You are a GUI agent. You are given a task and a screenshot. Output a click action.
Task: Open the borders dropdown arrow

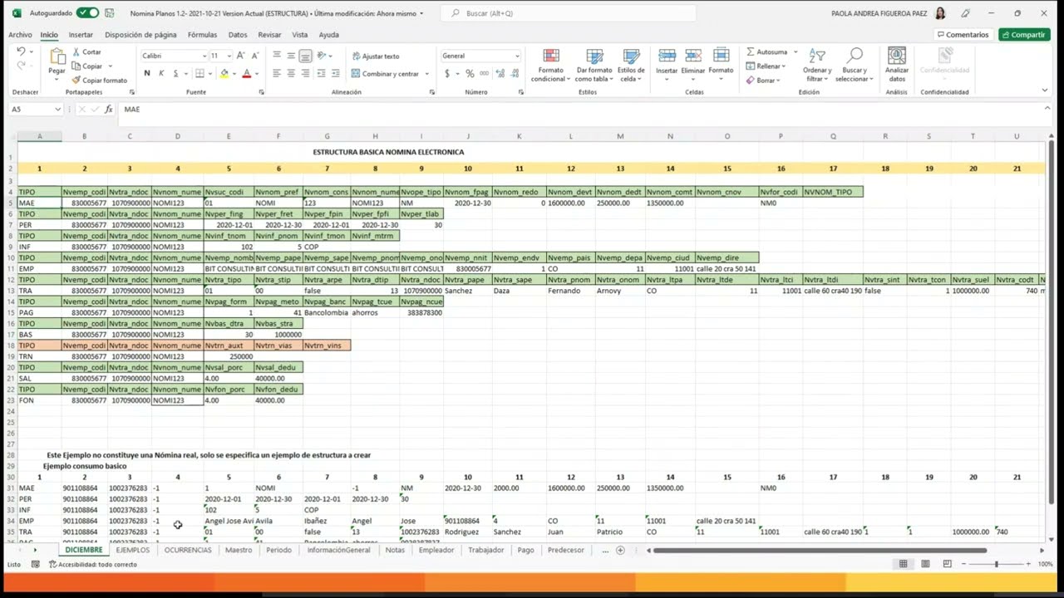tap(210, 74)
